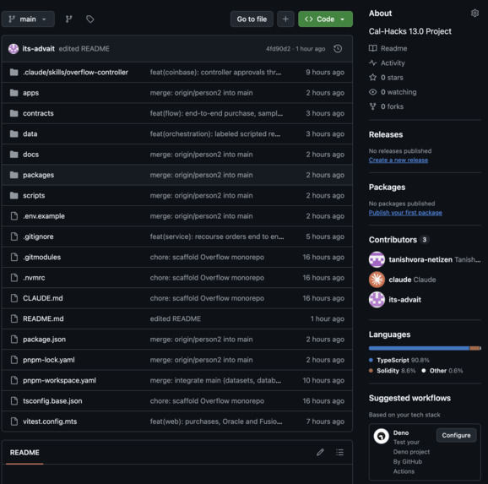Image resolution: width=488 pixels, height=484 pixels.
Task: Open the .gitmodules file
Action: click(41, 258)
